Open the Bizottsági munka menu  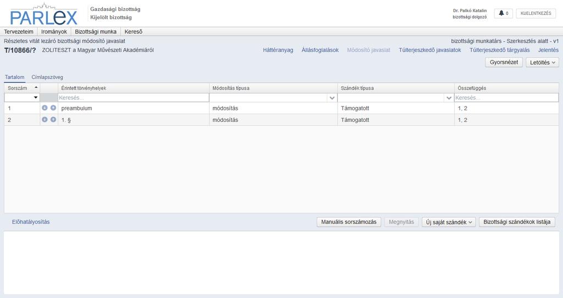tap(96, 32)
